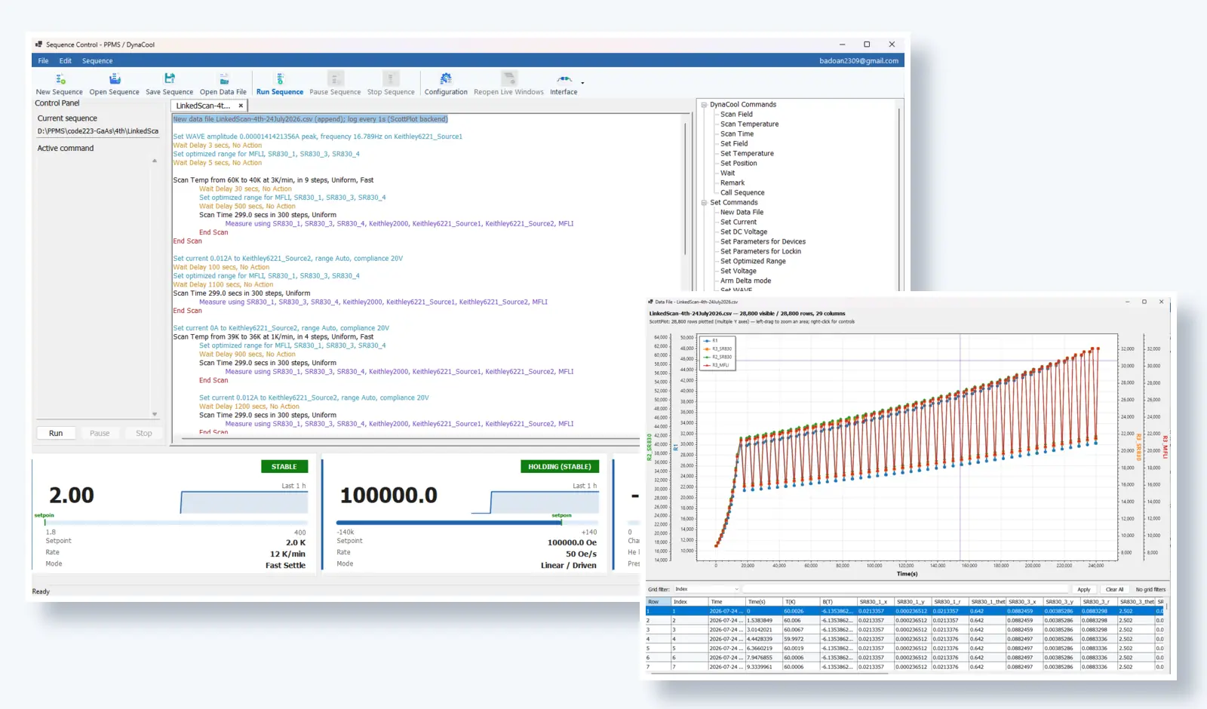Open the Grid filter Index dropdown
Screen dimensions: 1207x709
pos(706,590)
